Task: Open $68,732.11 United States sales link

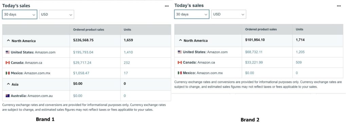Action: pos(254,52)
